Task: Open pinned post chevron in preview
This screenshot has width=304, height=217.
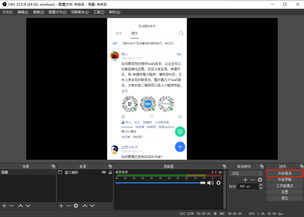Action: (x=182, y=43)
